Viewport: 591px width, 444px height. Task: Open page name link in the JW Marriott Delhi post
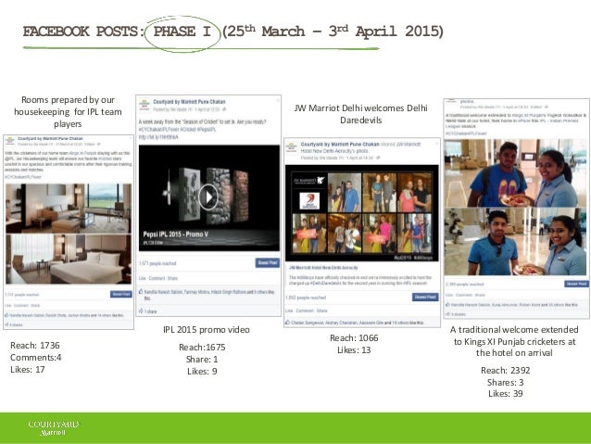340,144
